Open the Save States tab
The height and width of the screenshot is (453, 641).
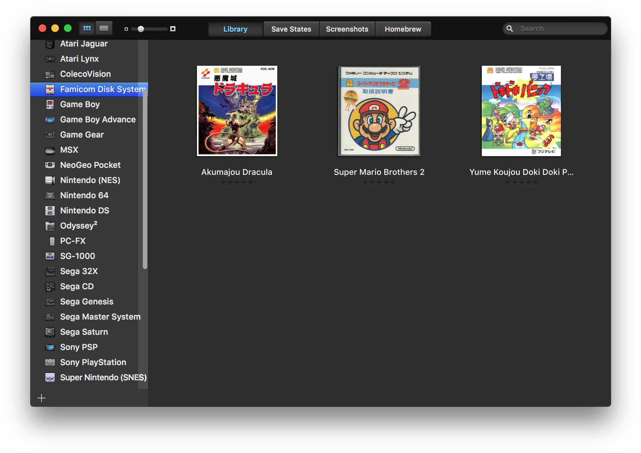[x=291, y=29]
